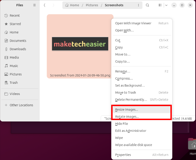Choose Open With Image Viewer
Image resolution: width=196 pixels, height=160 pixels.
point(142,23)
